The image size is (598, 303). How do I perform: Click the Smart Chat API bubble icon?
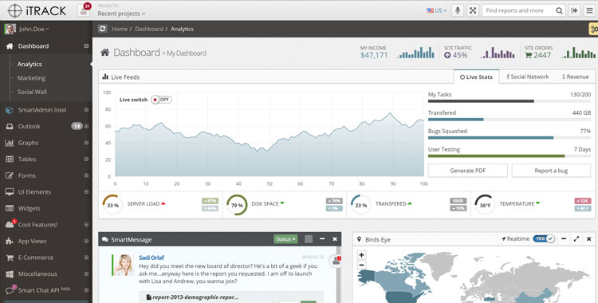(x=10, y=290)
